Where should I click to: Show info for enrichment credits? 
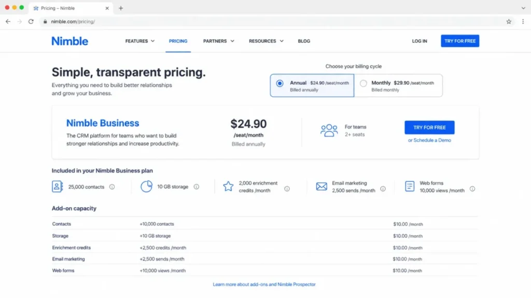[x=287, y=189]
